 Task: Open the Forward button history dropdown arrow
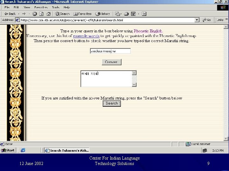[29, 14]
